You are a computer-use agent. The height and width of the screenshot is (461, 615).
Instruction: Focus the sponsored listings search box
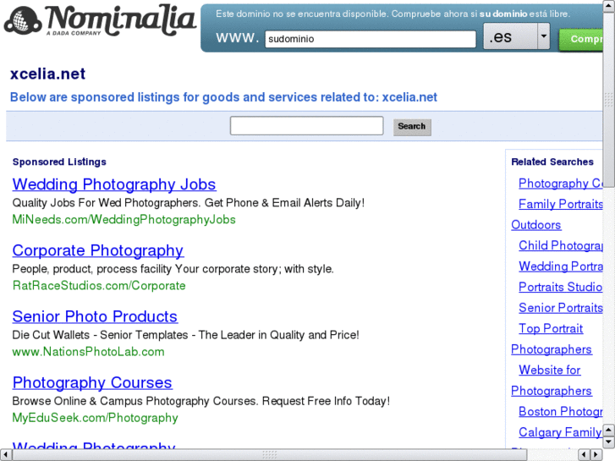[x=307, y=125]
